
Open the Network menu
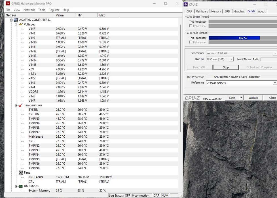point(29,10)
